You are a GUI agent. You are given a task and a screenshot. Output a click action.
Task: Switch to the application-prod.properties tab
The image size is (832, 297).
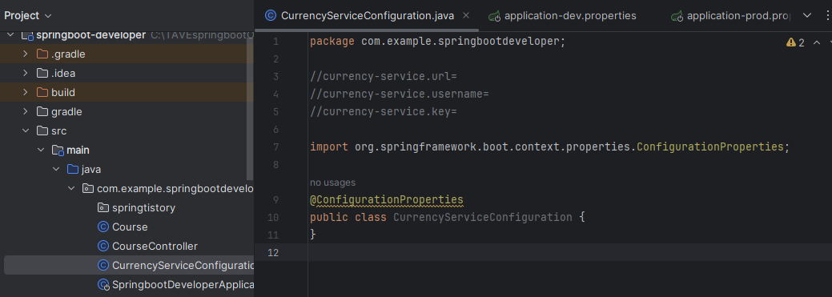(738, 15)
